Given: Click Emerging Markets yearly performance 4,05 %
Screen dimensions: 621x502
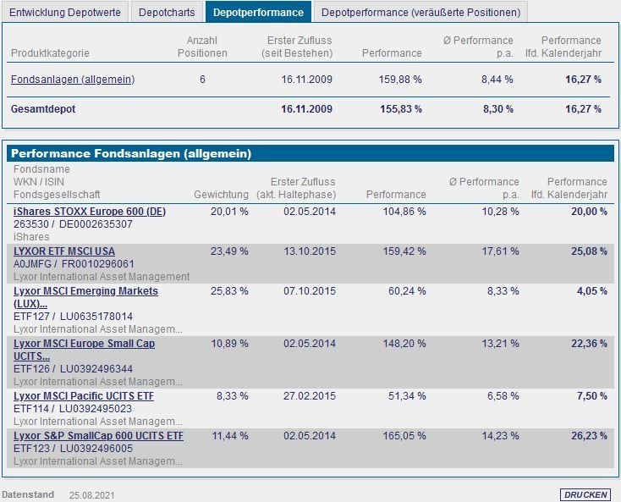Looking at the screenshot, I should 591,291.
